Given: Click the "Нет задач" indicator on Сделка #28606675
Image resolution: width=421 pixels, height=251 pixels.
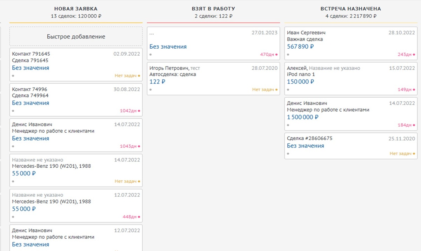Looking at the screenshot, I should [402, 153].
